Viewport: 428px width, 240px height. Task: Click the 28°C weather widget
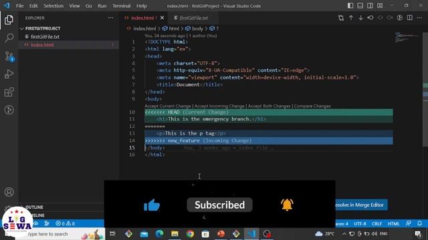[x=325, y=234]
